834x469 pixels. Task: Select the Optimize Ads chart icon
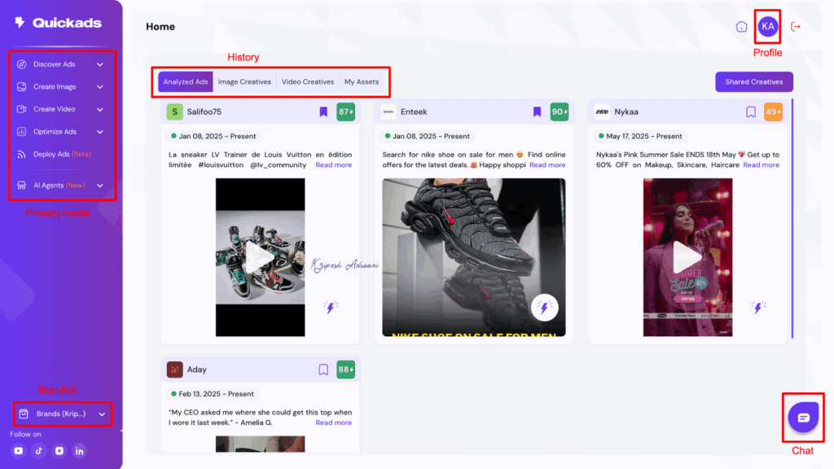click(21, 131)
